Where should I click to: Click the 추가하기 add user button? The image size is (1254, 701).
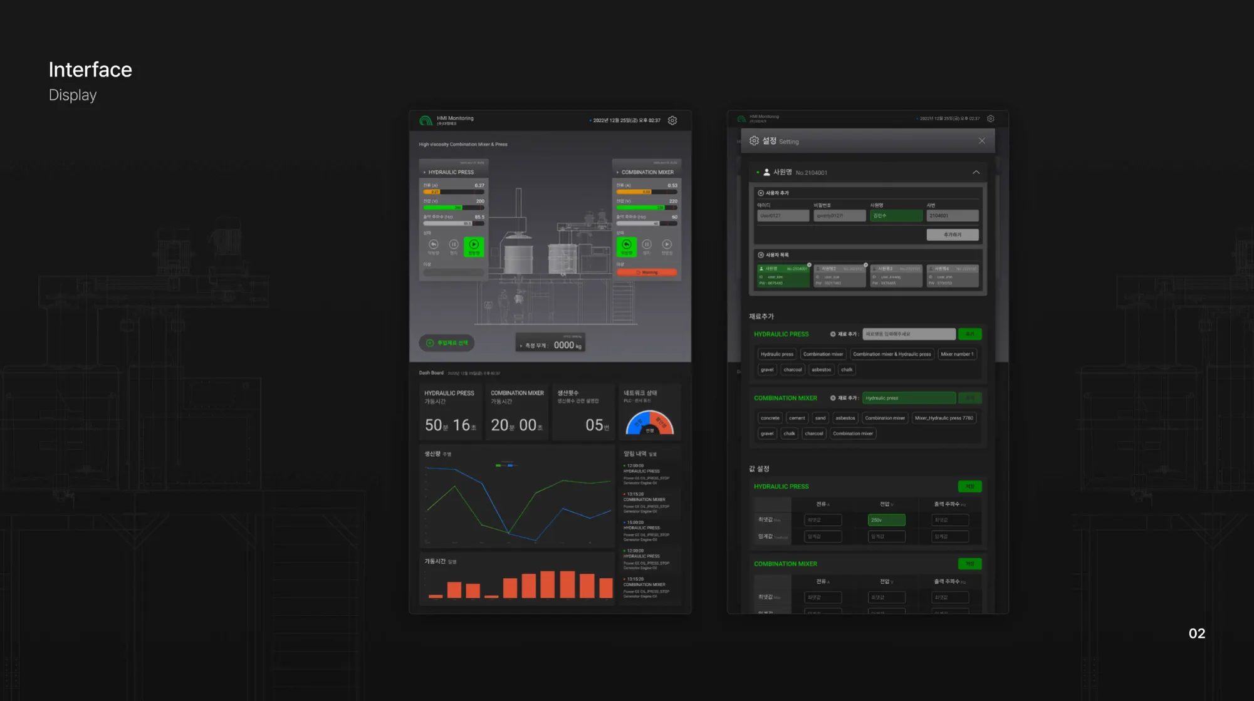(x=952, y=235)
